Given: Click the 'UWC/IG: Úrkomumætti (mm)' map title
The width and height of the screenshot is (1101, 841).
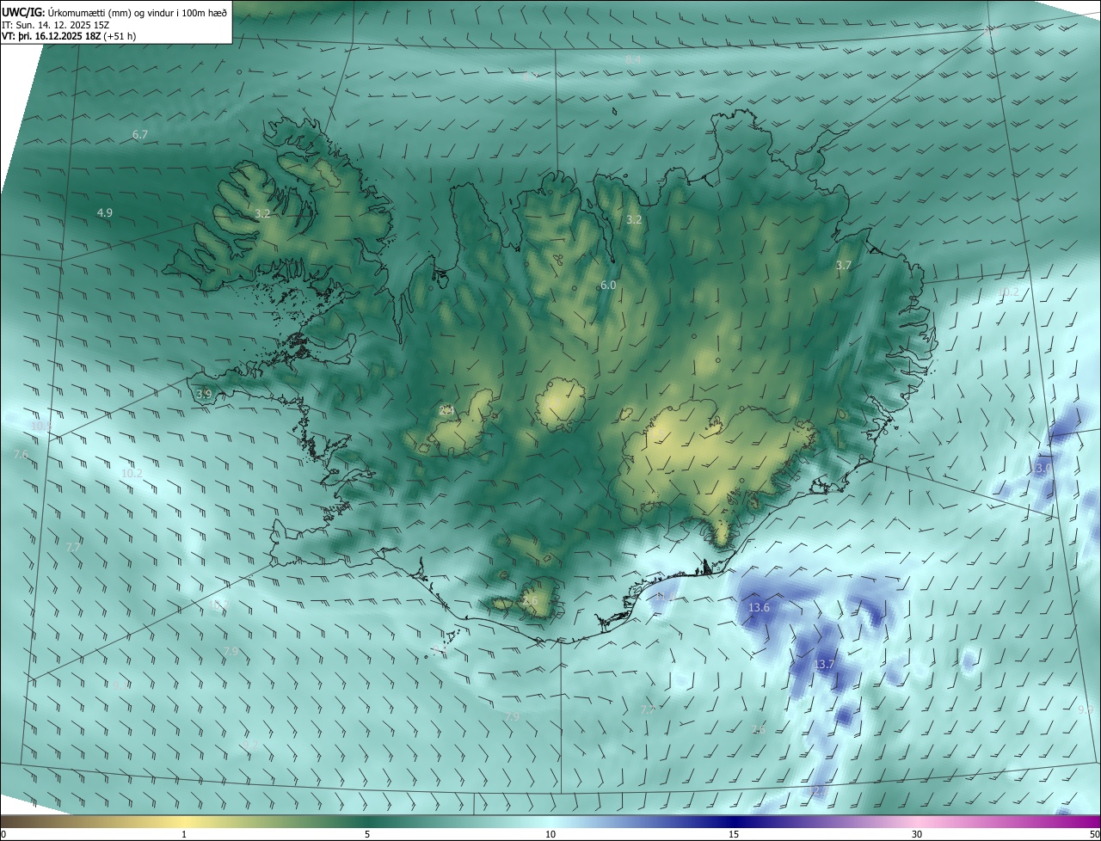Looking at the screenshot, I should pos(114,11).
